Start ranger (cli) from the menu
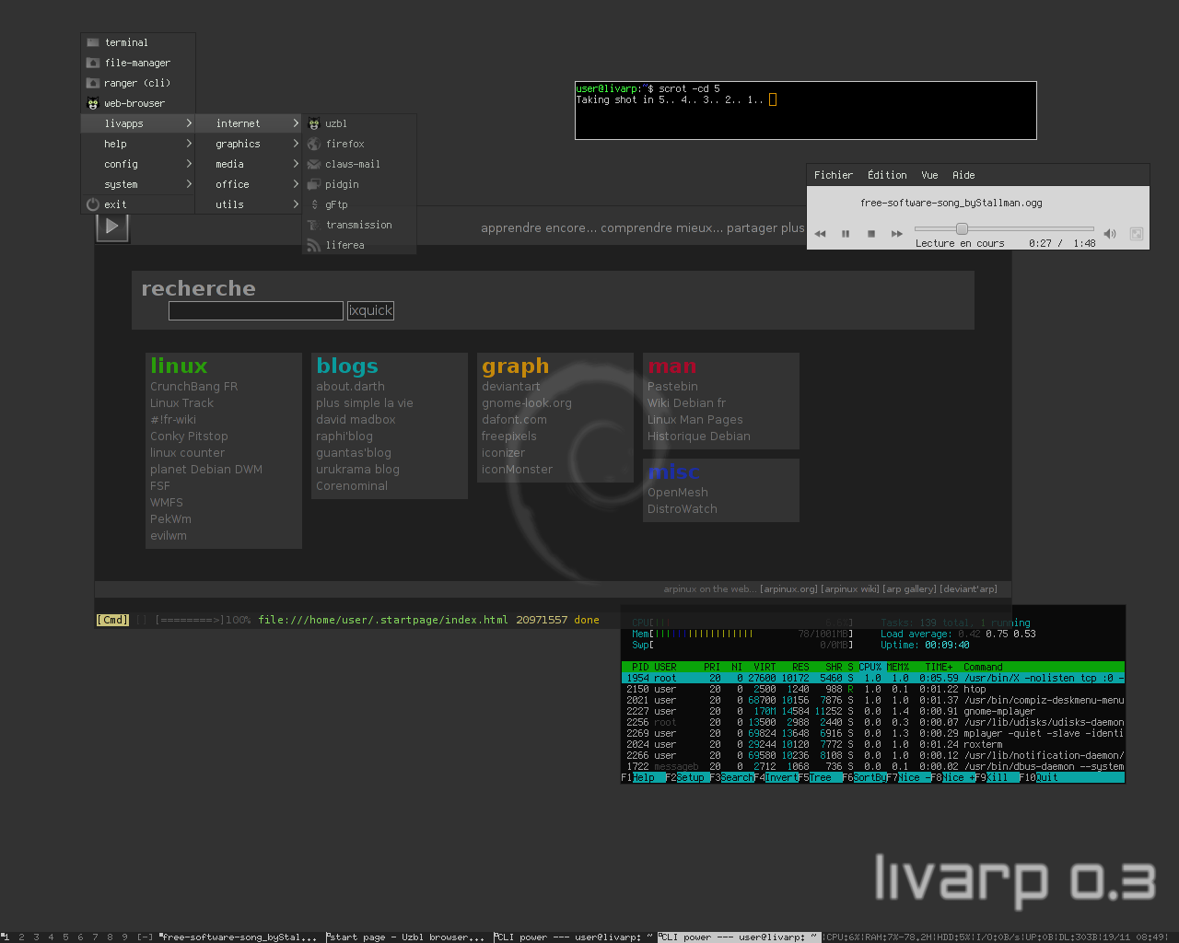The image size is (1179, 943). pyautogui.click(x=138, y=83)
